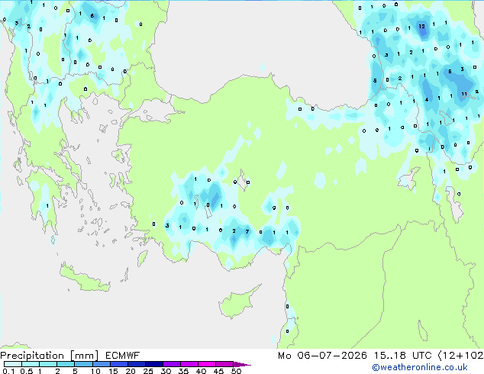Click the island of Cyprus on map

coord(237,302)
